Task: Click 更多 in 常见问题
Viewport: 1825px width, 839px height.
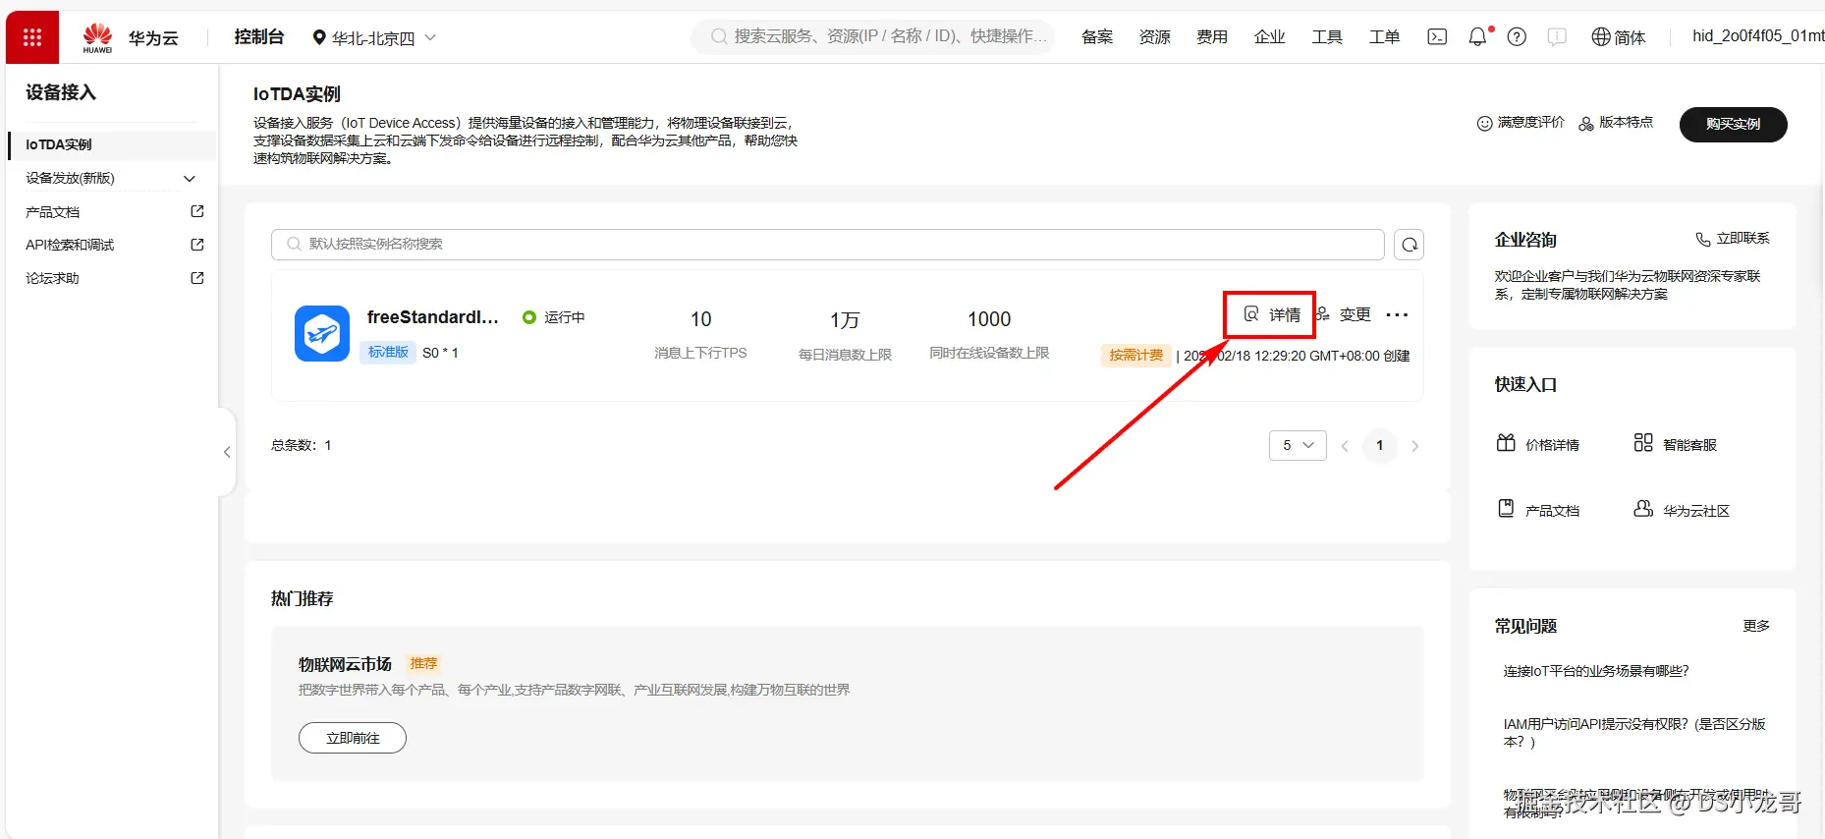Action: 1756,626
